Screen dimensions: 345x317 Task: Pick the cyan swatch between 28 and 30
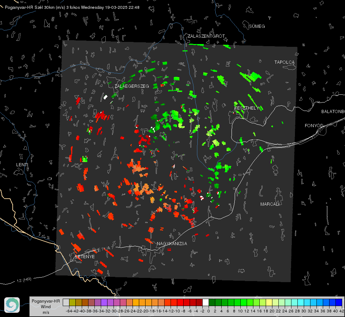pos(301,303)
